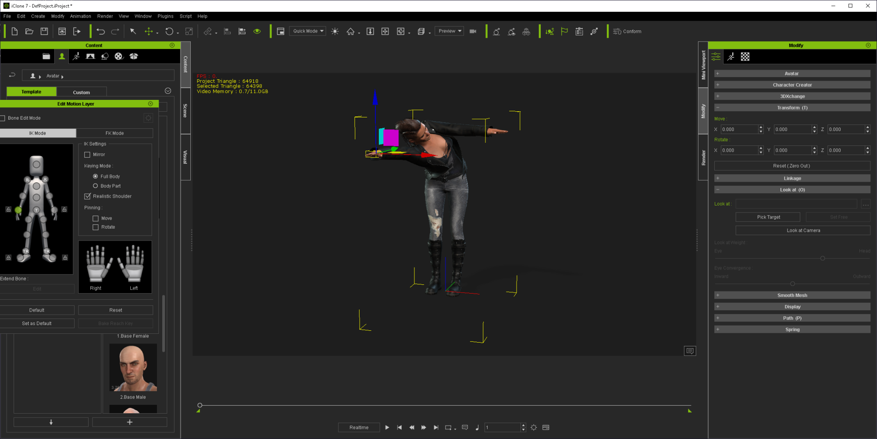
Task: Open the Actor tab icon in Content
Action: coord(62,56)
